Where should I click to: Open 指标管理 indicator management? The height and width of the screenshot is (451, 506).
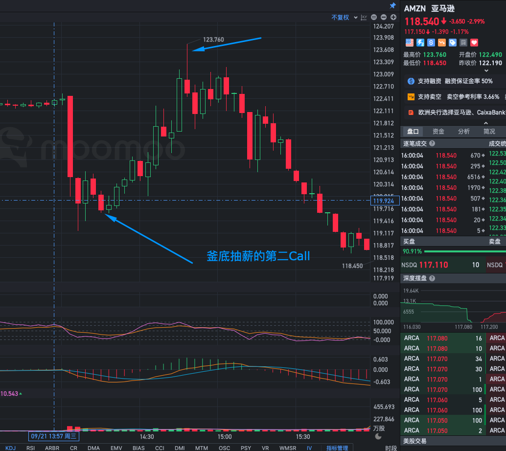pos(337,448)
